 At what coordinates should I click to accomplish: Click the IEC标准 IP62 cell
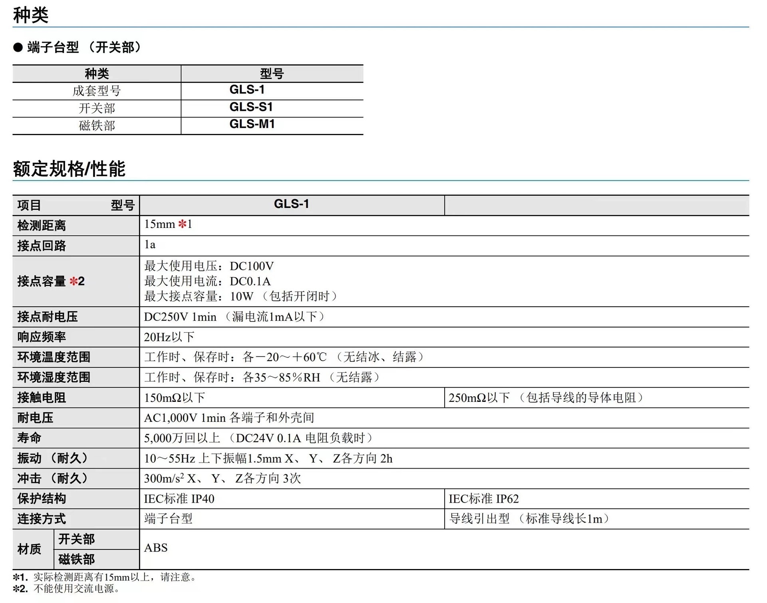pos(483,498)
